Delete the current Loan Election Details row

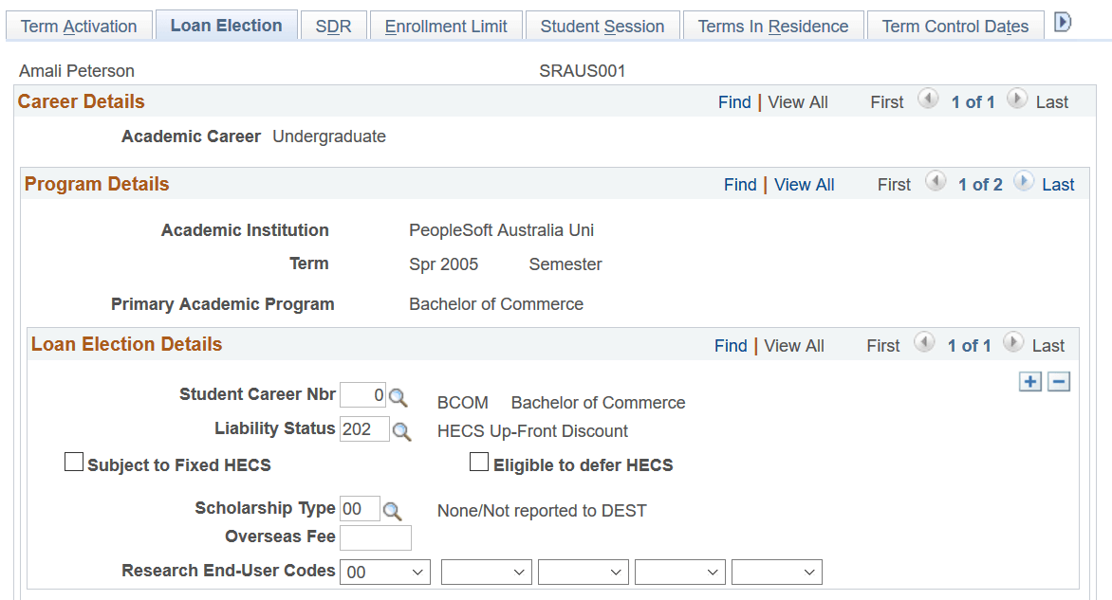point(1060,381)
